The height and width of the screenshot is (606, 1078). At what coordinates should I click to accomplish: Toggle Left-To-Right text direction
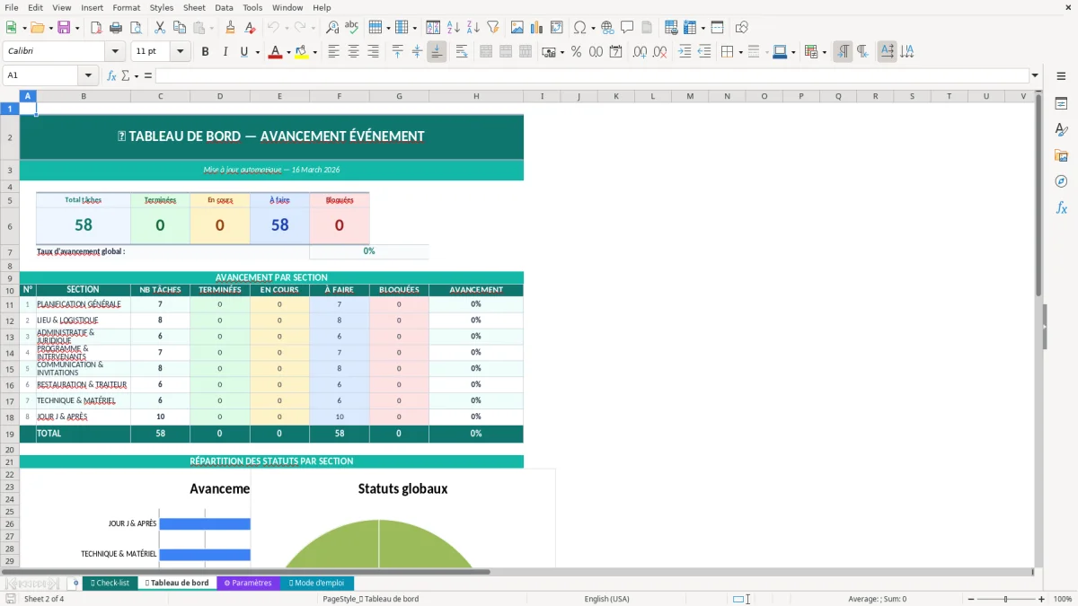click(x=843, y=52)
